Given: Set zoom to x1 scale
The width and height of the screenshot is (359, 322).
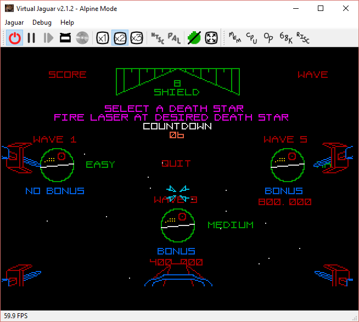Looking at the screenshot, I should point(102,38).
